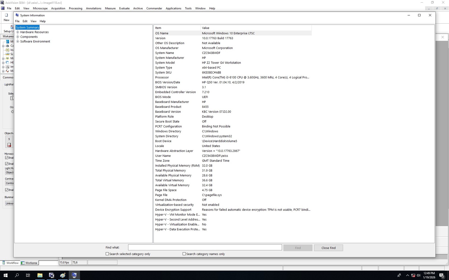This screenshot has height=280, width=449.
Task: Click the System Information taskbar icon
Action: click(x=74, y=275)
